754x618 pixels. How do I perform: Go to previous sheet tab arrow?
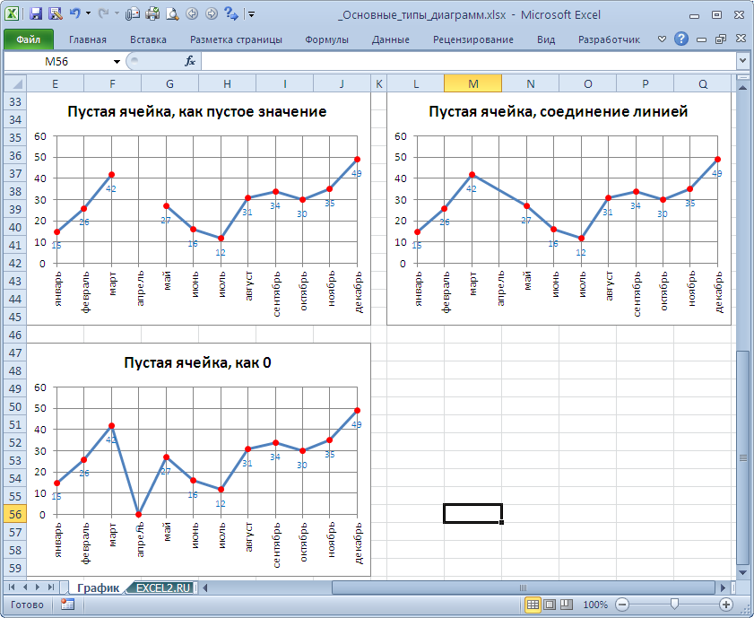pyautogui.click(x=24, y=588)
